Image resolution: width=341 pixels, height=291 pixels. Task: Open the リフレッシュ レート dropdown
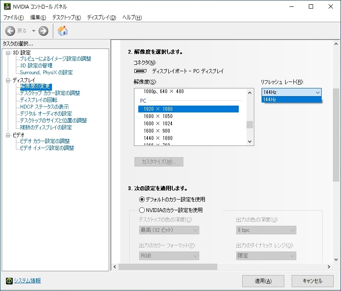[292, 92]
